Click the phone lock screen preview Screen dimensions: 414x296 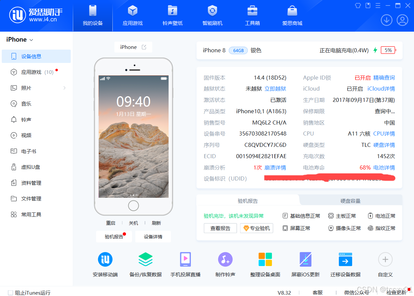(133, 137)
